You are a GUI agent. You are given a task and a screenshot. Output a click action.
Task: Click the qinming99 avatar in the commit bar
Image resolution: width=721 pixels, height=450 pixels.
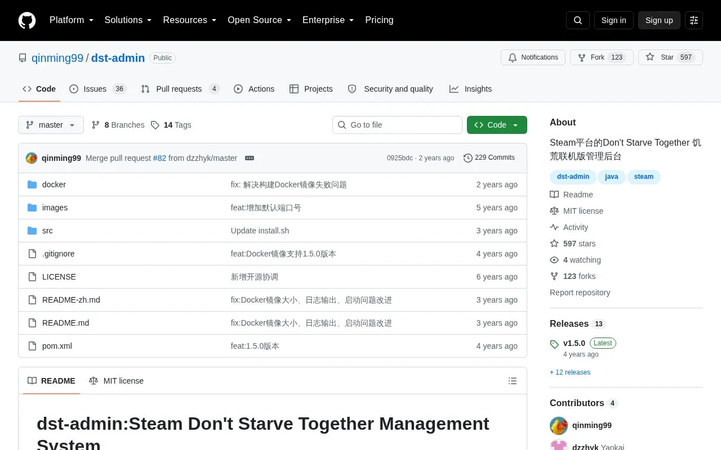click(32, 158)
